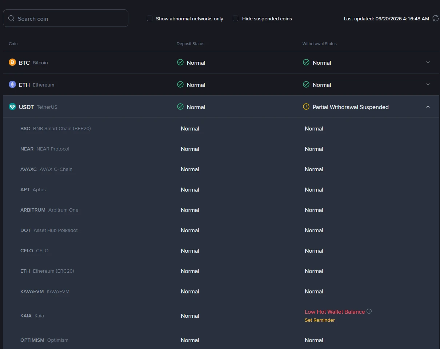
Task: Click the USDT Tether coin logo
Action: (12, 107)
